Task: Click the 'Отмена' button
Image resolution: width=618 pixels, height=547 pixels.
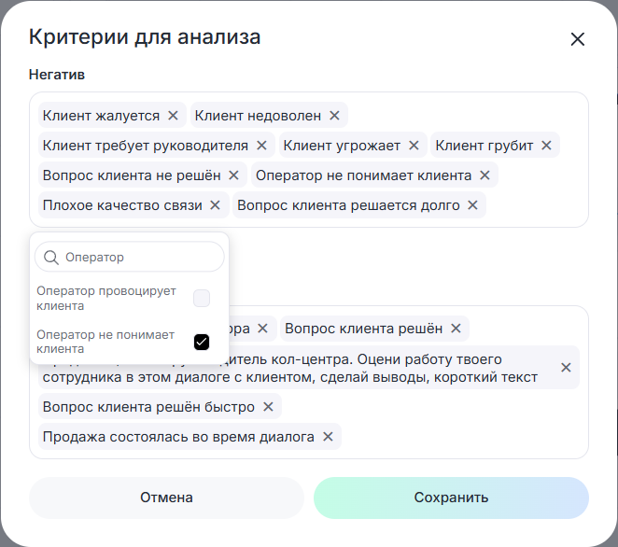Action: (x=166, y=498)
